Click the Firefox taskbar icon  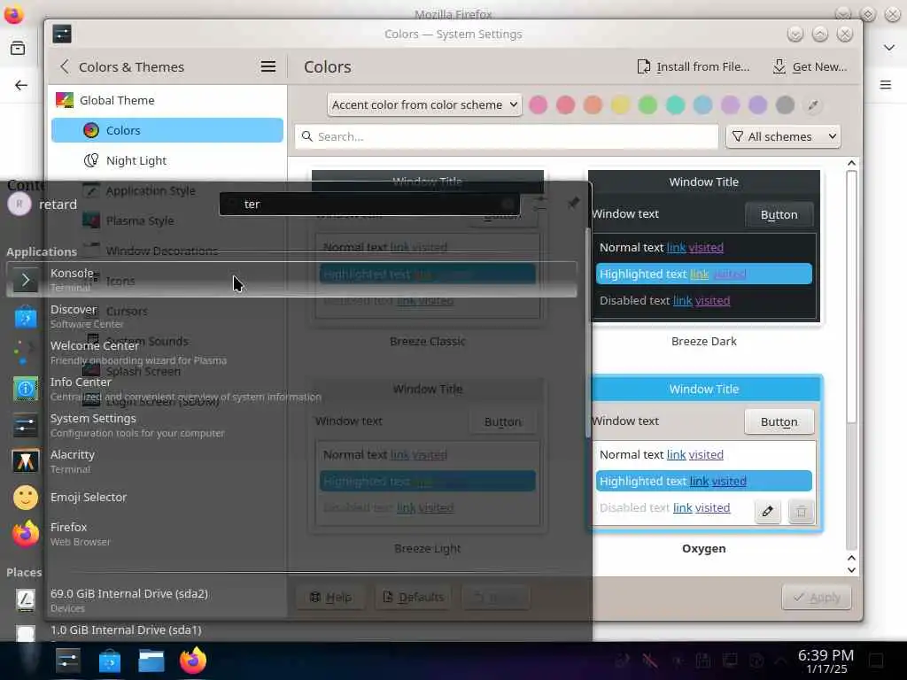pos(192,661)
